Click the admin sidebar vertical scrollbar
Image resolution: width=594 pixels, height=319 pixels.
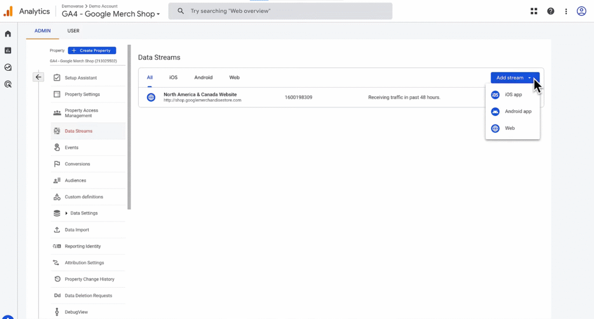[129, 127]
